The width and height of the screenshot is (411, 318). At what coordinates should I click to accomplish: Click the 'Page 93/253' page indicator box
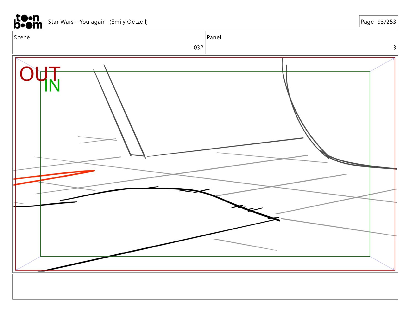(378, 21)
